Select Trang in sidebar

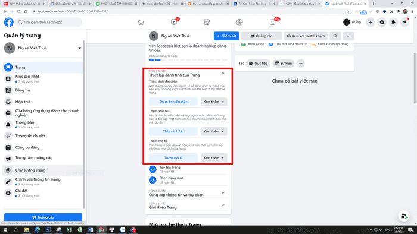pos(42,67)
